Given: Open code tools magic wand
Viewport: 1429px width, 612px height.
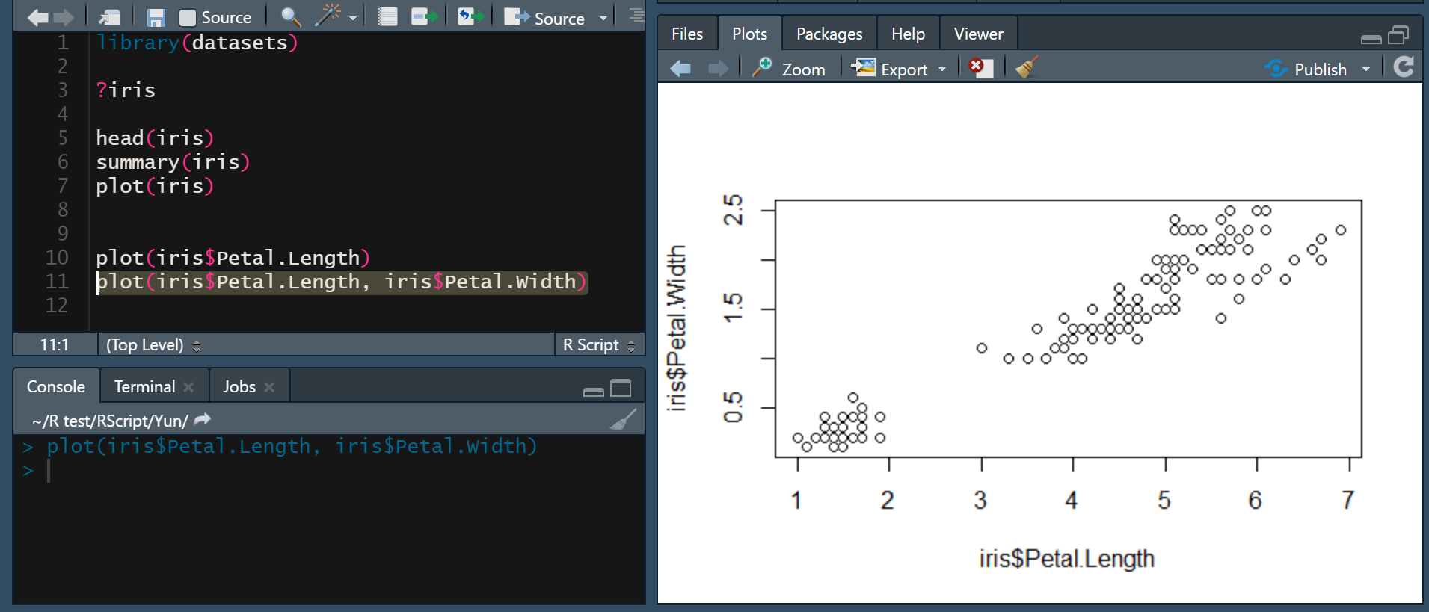Looking at the screenshot, I should pyautogui.click(x=328, y=16).
